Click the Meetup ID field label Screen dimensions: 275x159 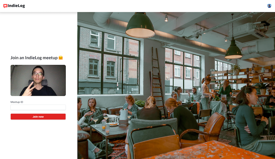pyautogui.click(x=17, y=102)
